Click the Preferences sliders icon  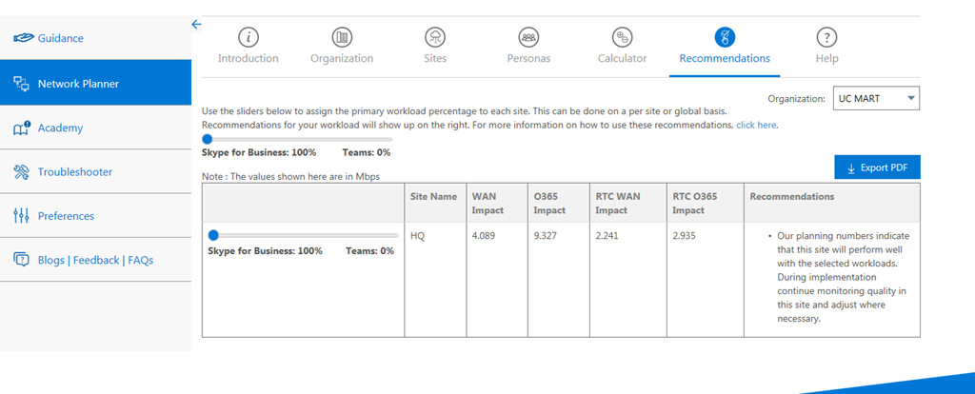[x=22, y=216]
